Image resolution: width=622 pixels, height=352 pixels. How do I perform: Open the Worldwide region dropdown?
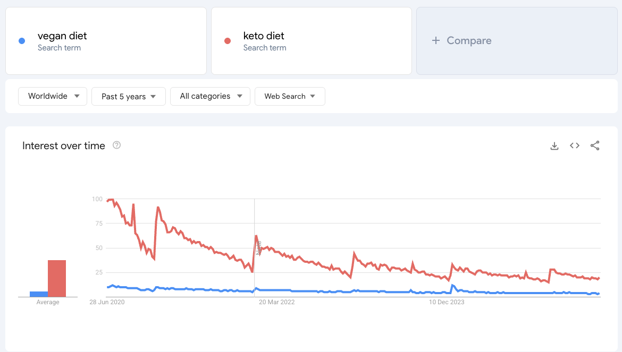52,96
